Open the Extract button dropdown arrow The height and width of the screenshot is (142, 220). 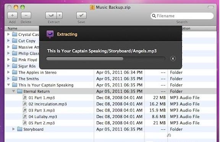click(x=60, y=15)
